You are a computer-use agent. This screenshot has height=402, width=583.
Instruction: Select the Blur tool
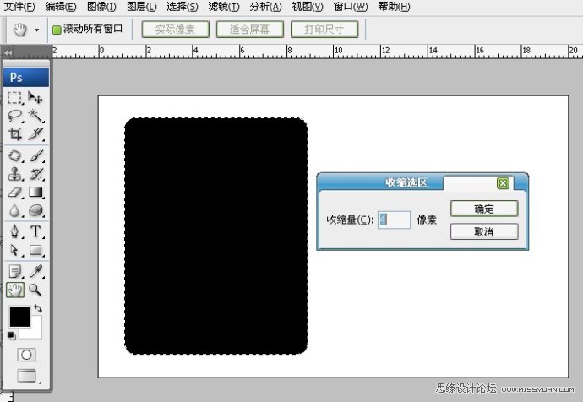[x=15, y=210]
